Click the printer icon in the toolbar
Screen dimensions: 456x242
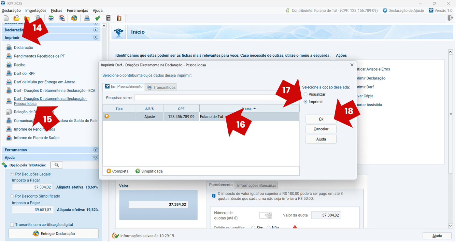pos(87,18)
